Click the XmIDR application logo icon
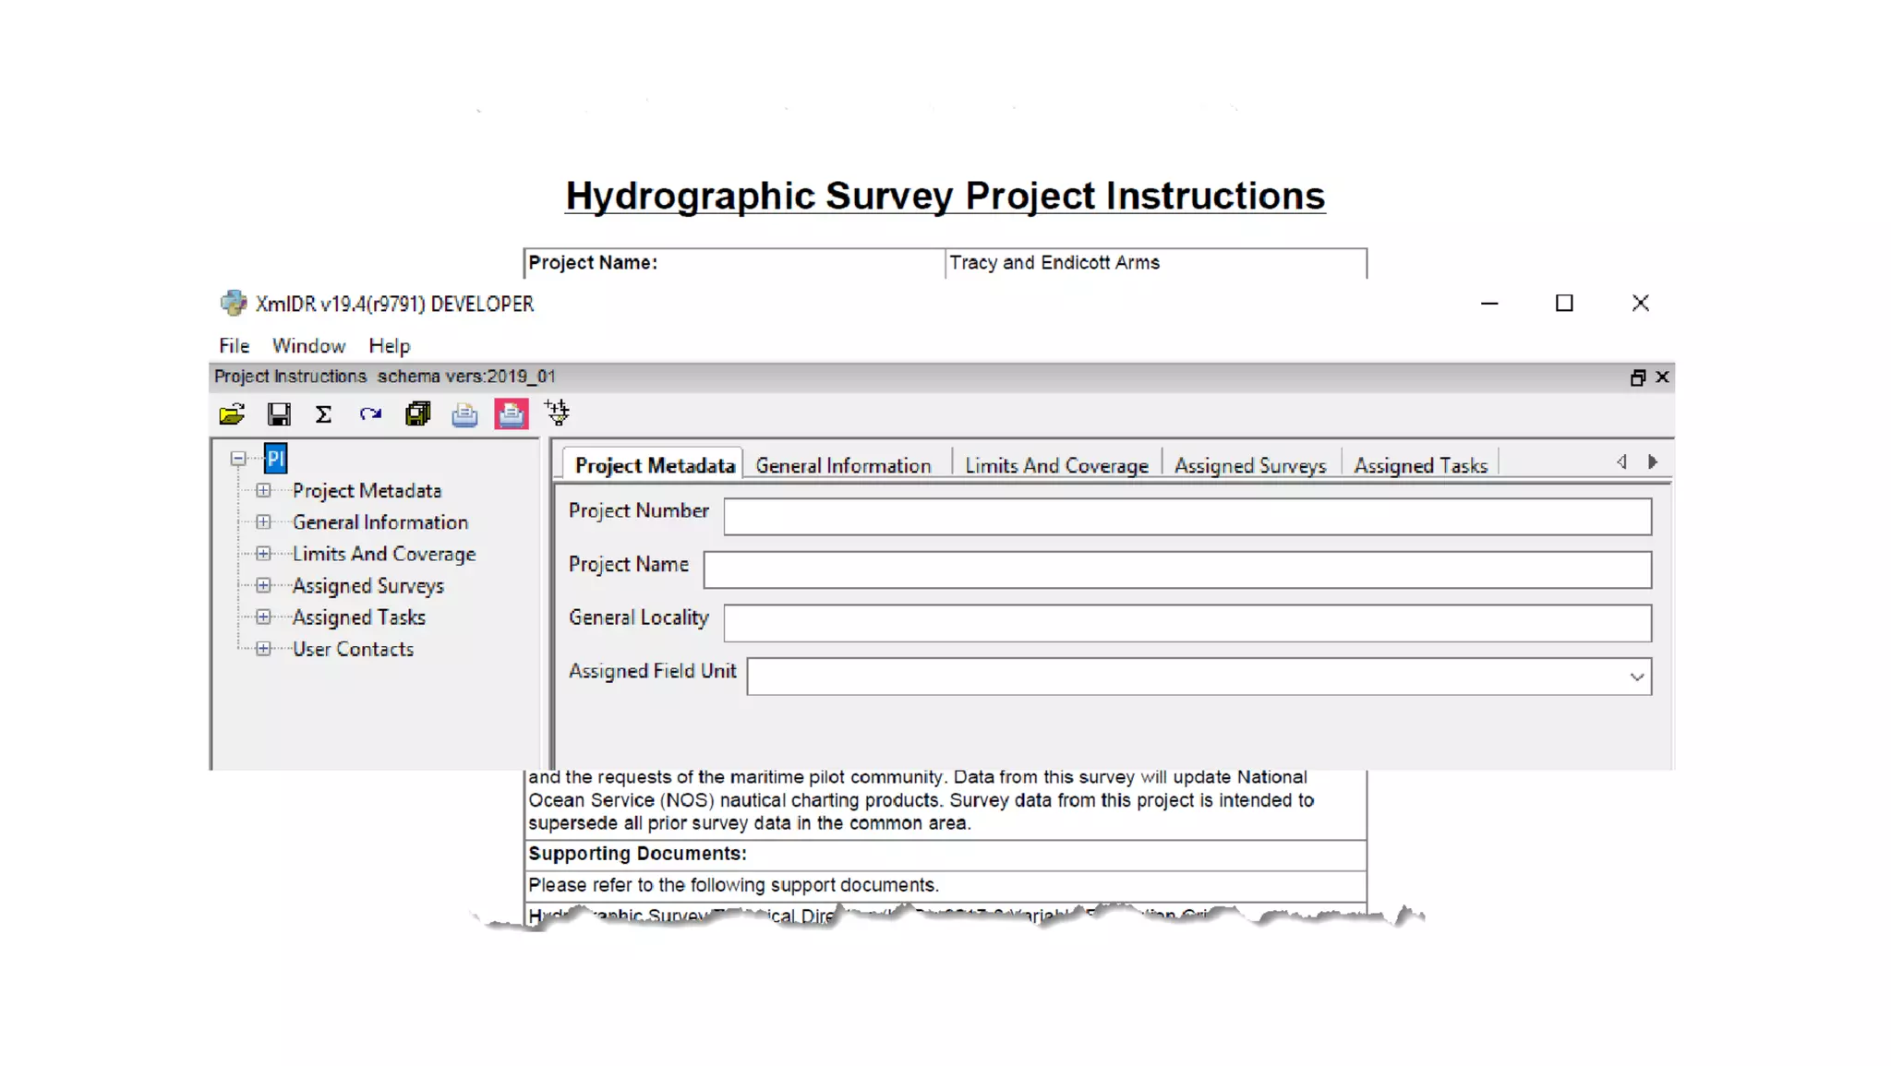 (234, 303)
